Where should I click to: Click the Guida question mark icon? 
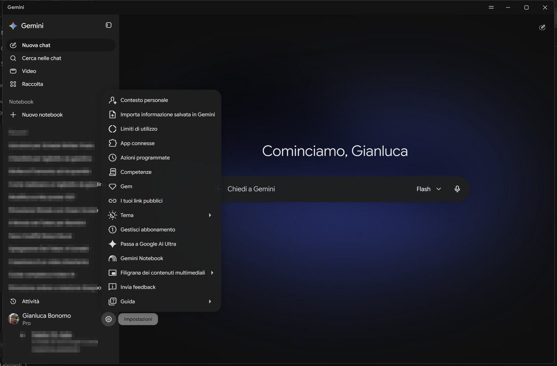pyautogui.click(x=113, y=301)
